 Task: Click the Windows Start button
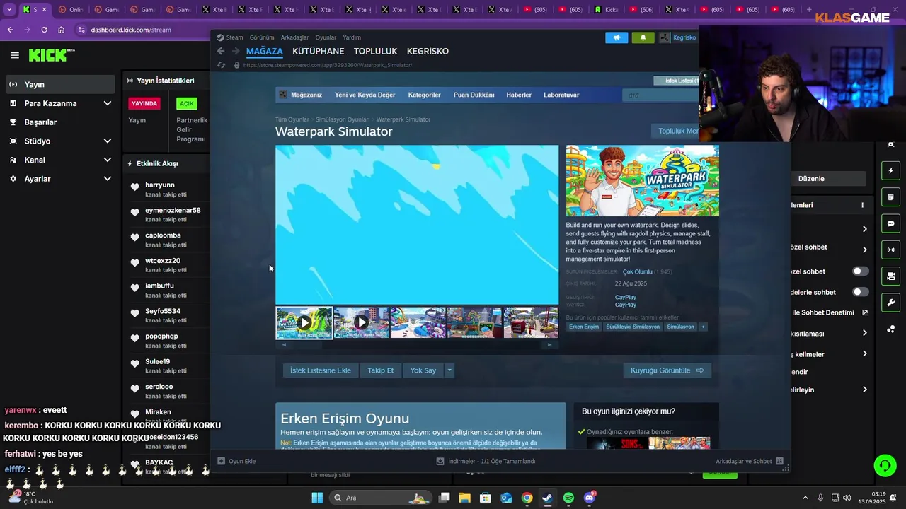tap(317, 498)
